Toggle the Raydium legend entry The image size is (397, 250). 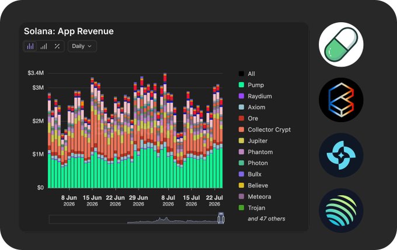pos(255,96)
